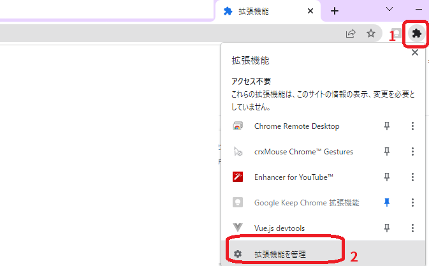429x266 pixels.
Task: Click the Vue.js devtools V icon
Action: 238,228
